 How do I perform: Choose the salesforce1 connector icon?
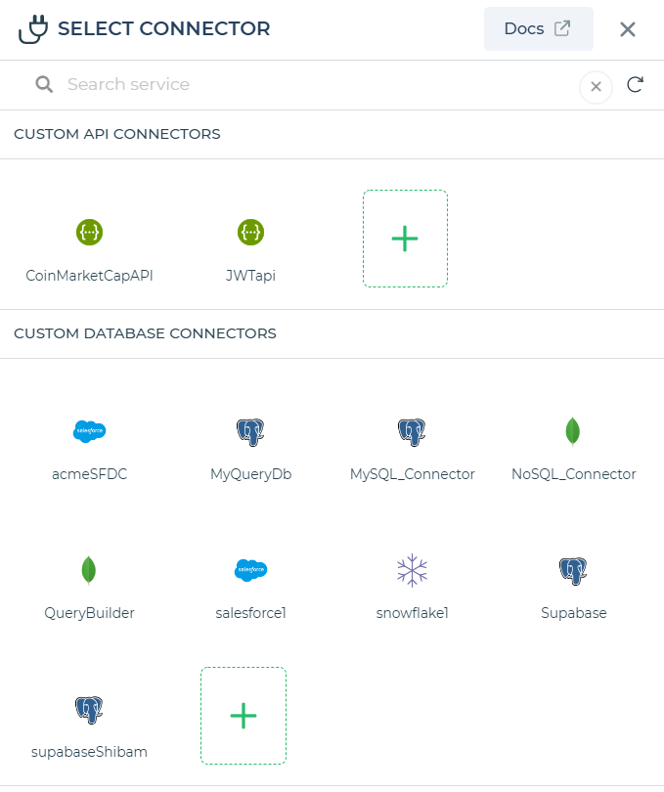click(250, 570)
